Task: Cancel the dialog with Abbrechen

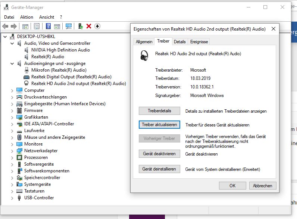Action: 263,186
